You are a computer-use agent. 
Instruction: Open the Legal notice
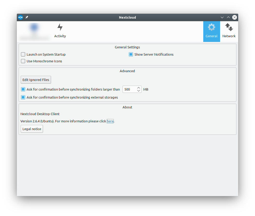[32, 129]
